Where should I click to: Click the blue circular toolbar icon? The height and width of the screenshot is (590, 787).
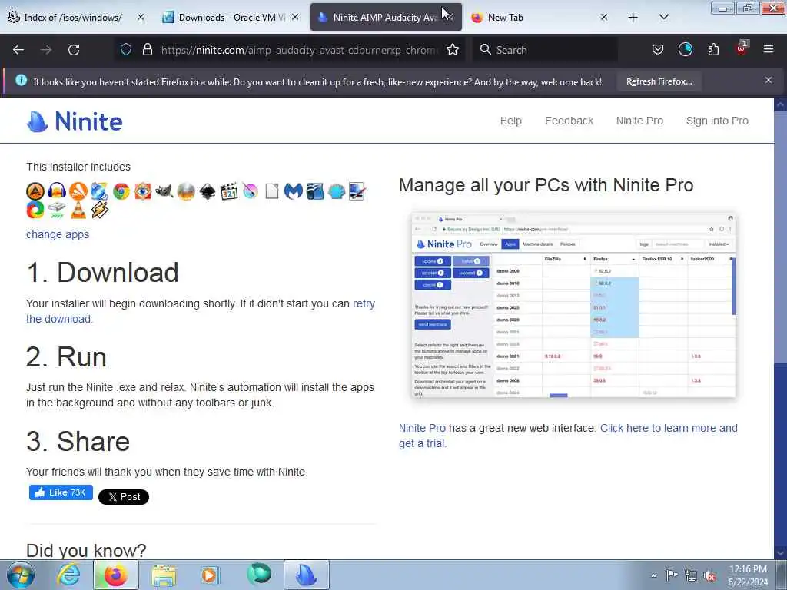click(685, 49)
